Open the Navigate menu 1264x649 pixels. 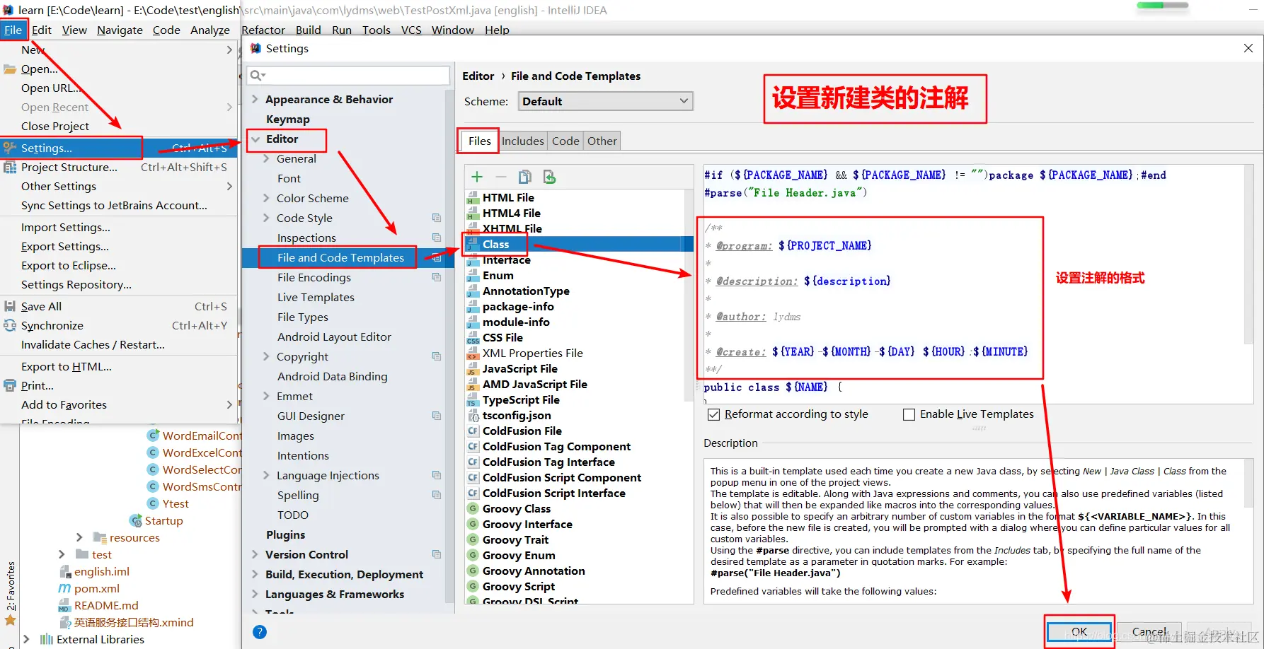[120, 30]
